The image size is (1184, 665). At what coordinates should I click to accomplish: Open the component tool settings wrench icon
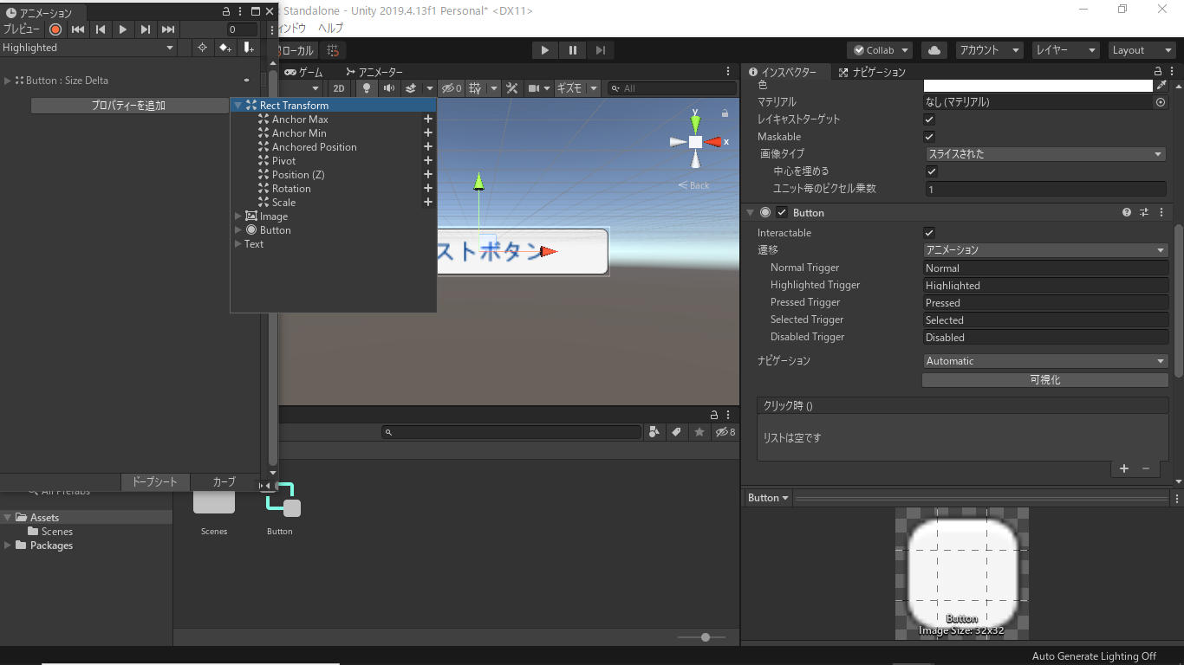511,87
